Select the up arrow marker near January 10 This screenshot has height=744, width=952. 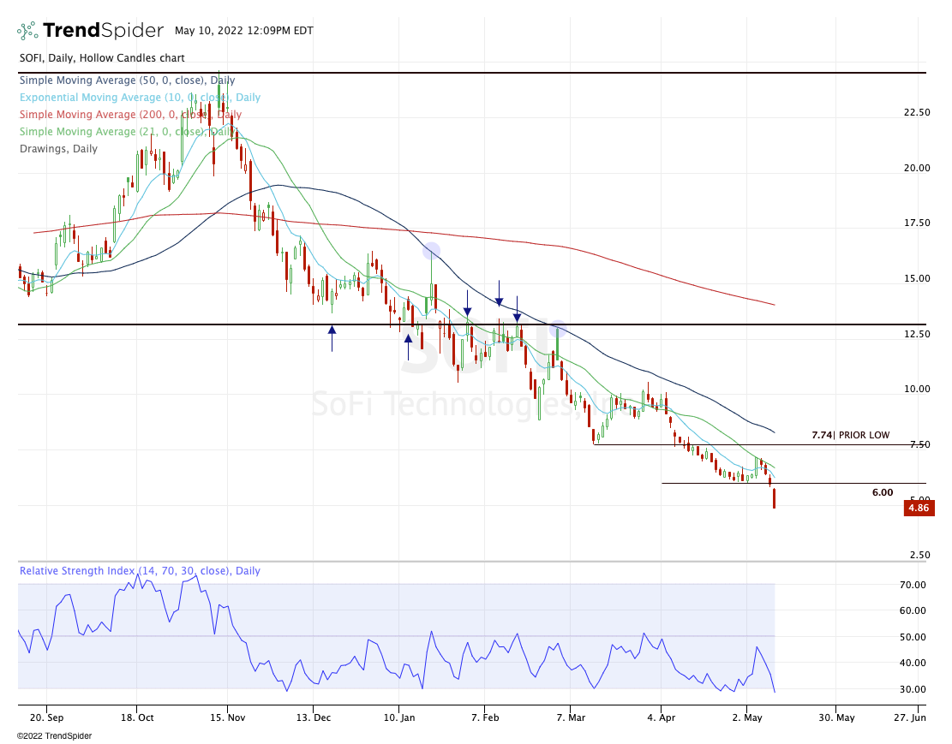click(408, 346)
